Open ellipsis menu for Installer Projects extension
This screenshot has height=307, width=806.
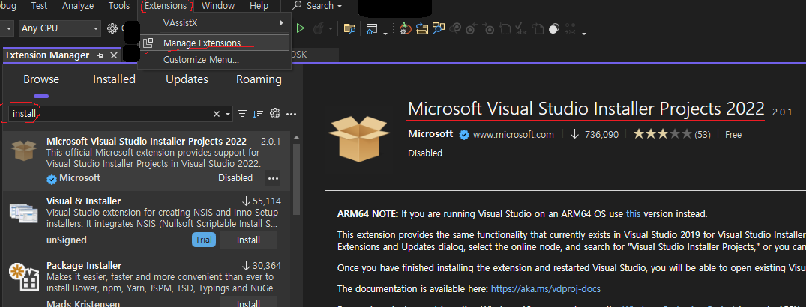(273, 178)
